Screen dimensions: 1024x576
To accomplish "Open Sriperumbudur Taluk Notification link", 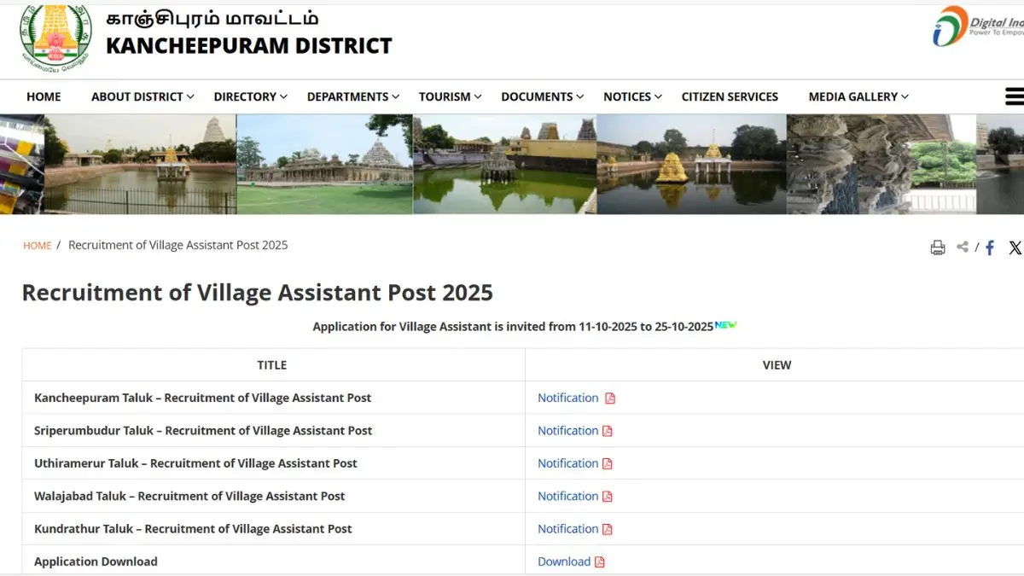I will coord(567,431).
